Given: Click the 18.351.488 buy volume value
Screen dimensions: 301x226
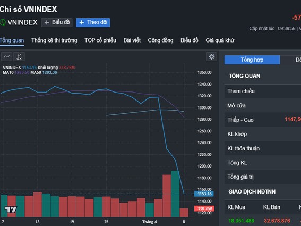Looking at the screenshot, I should (241, 221).
